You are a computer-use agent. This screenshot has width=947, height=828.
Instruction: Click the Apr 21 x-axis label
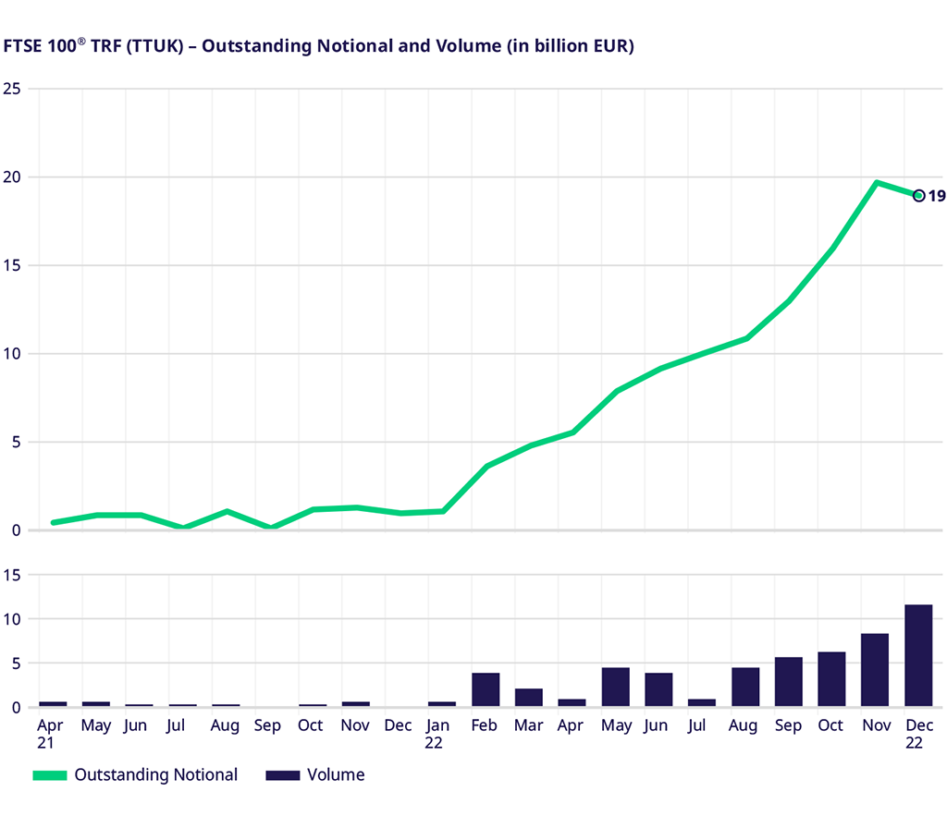pos(53,735)
